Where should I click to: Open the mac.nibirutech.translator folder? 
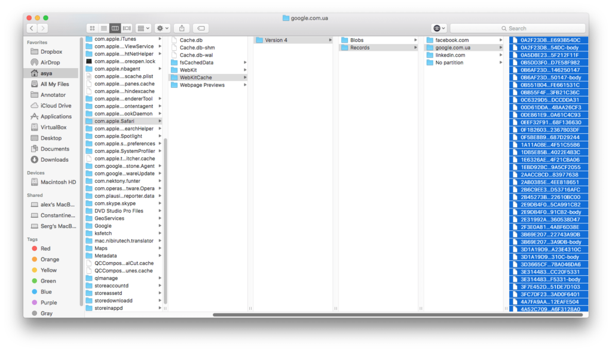pos(124,241)
